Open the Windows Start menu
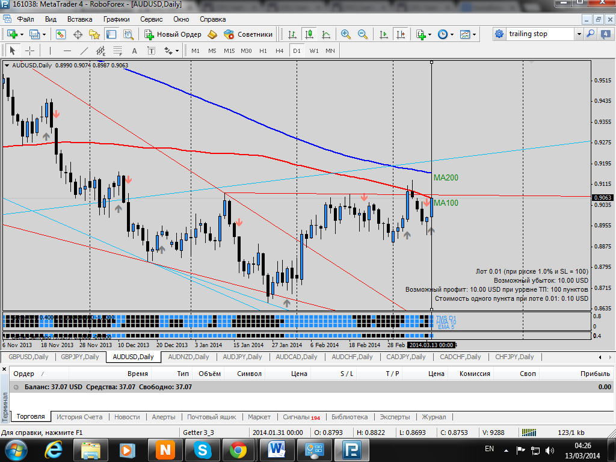 [16, 450]
